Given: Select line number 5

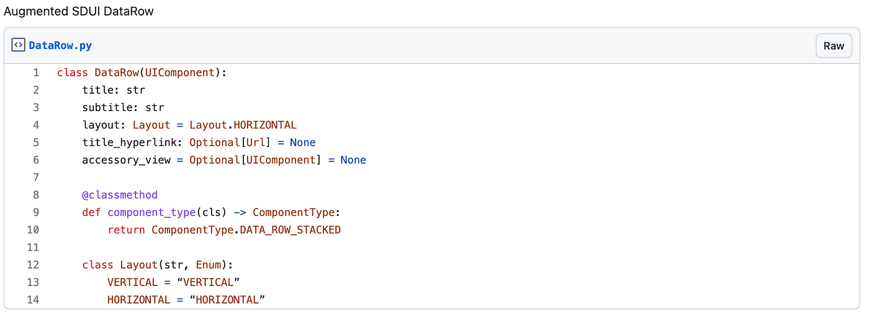Looking at the screenshot, I should pos(36,142).
